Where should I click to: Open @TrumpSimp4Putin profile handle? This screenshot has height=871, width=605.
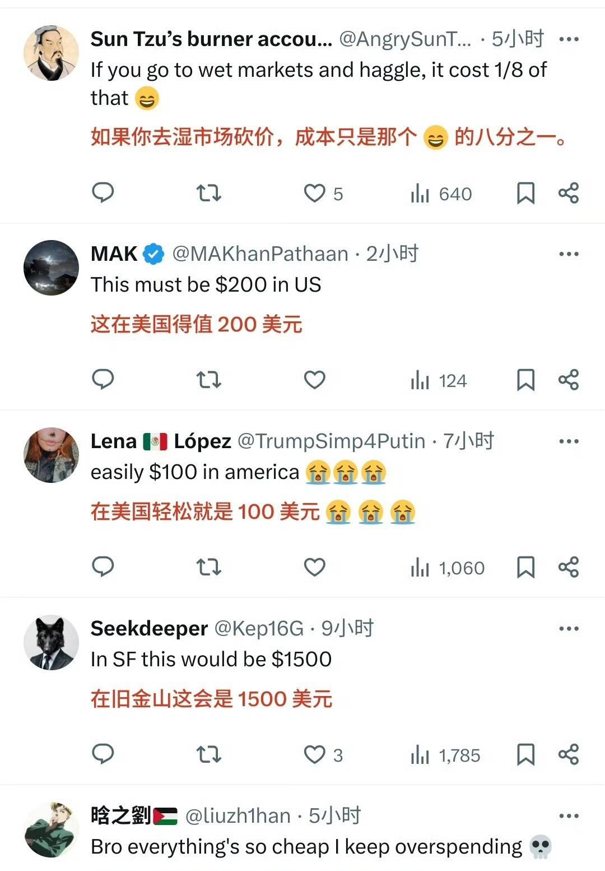pos(331,441)
